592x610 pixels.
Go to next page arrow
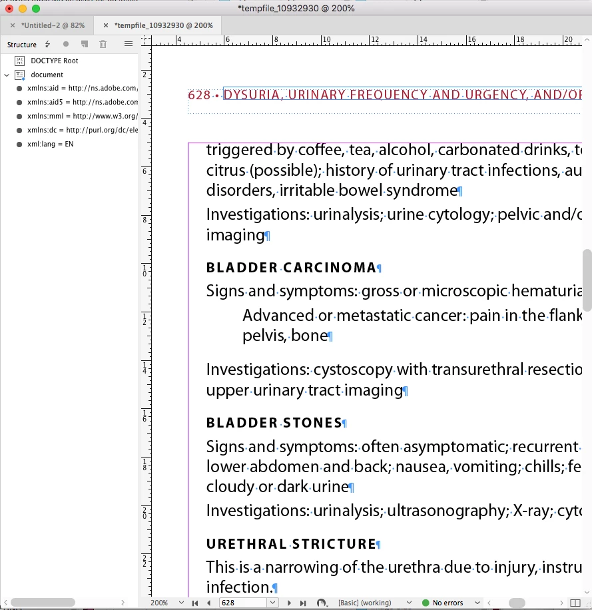coord(289,603)
